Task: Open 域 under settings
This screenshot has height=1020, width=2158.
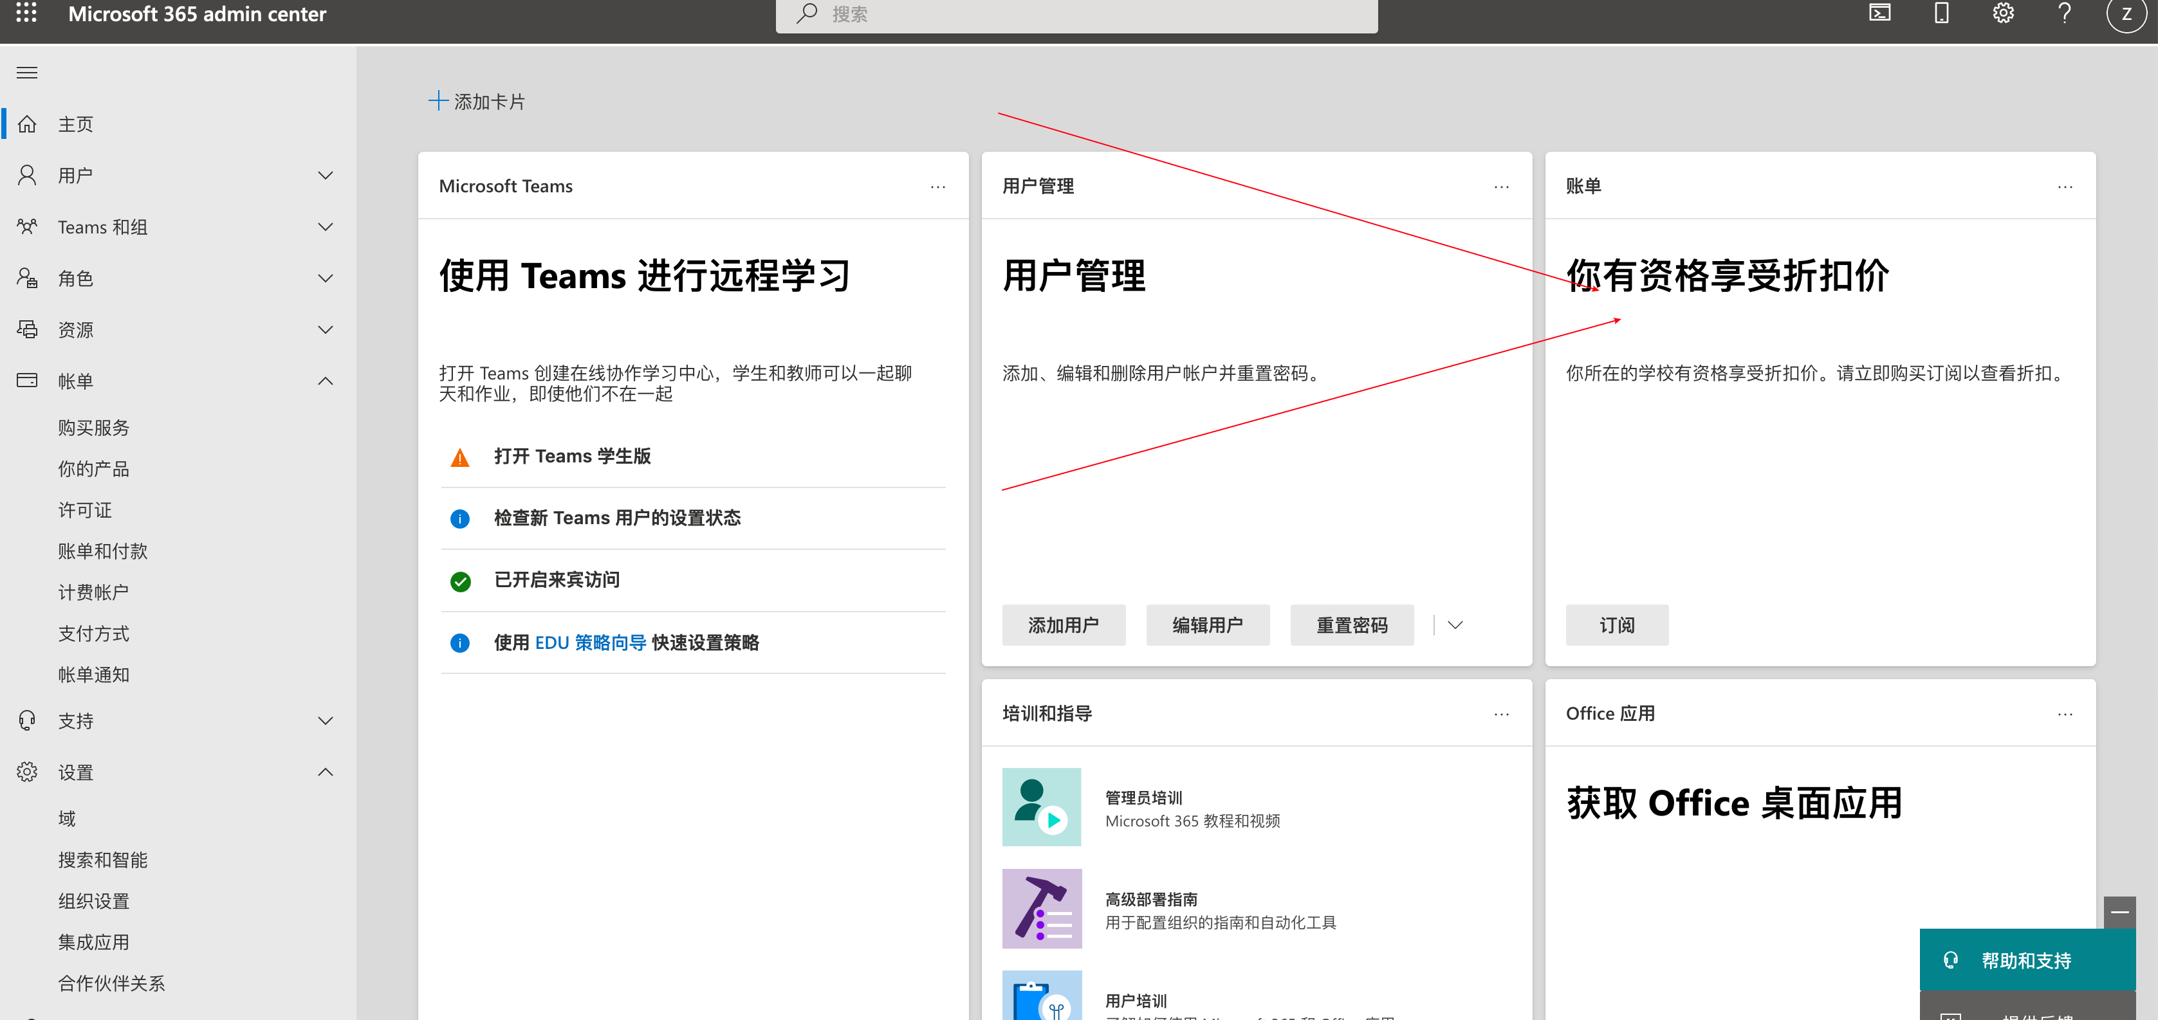Action: (67, 818)
